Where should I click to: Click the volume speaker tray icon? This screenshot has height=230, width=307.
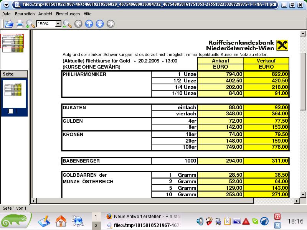[200, 221]
